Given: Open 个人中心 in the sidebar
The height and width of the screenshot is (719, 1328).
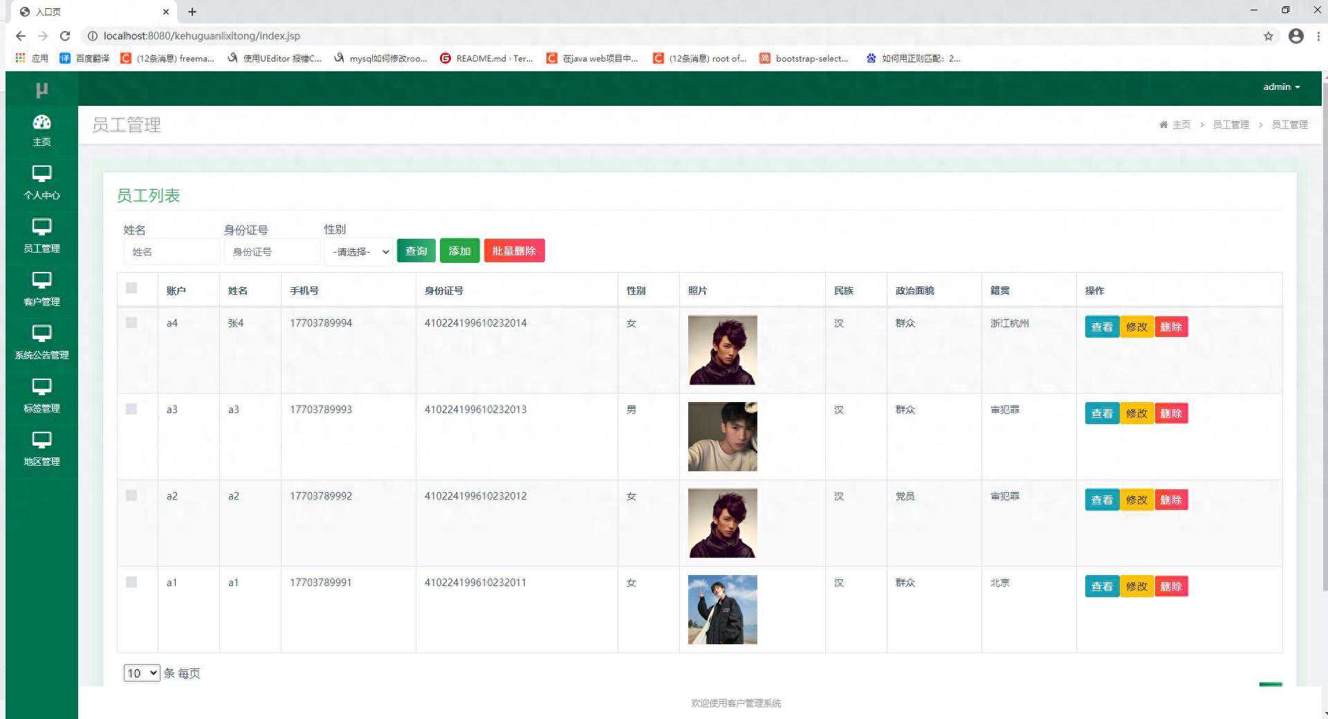Looking at the screenshot, I should pos(41,183).
